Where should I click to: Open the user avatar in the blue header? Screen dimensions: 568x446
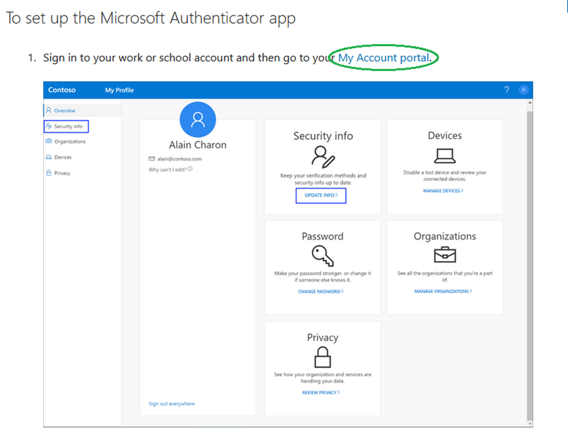pyautogui.click(x=523, y=90)
